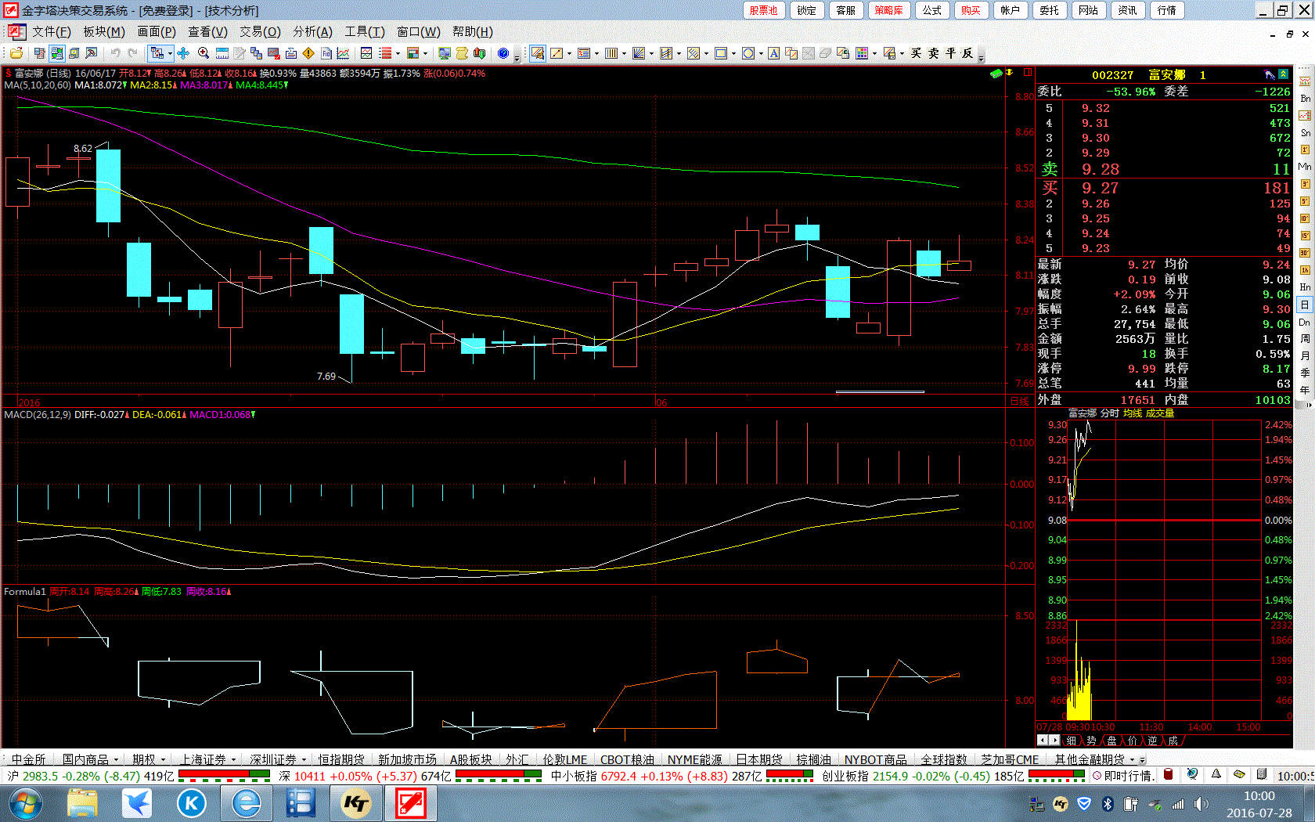Click the undo arrow icon
1315x822 pixels.
[116, 53]
